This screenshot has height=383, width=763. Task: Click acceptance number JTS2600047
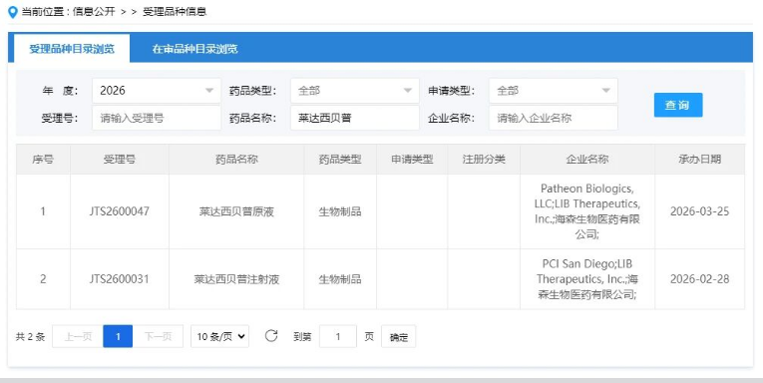[120, 211]
